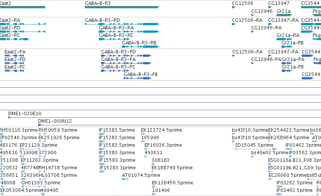321x196 pixels.
Task: Select the SD15045.5prime EST glyph
Action: 256,149
